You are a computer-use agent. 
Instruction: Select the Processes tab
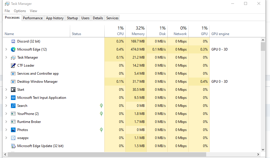(x=12, y=18)
